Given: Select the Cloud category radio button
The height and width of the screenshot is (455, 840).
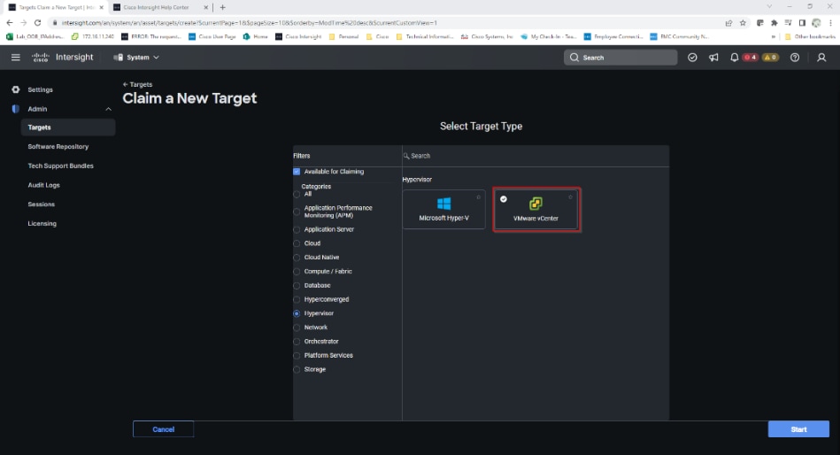Looking at the screenshot, I should [x=297, y=243].
